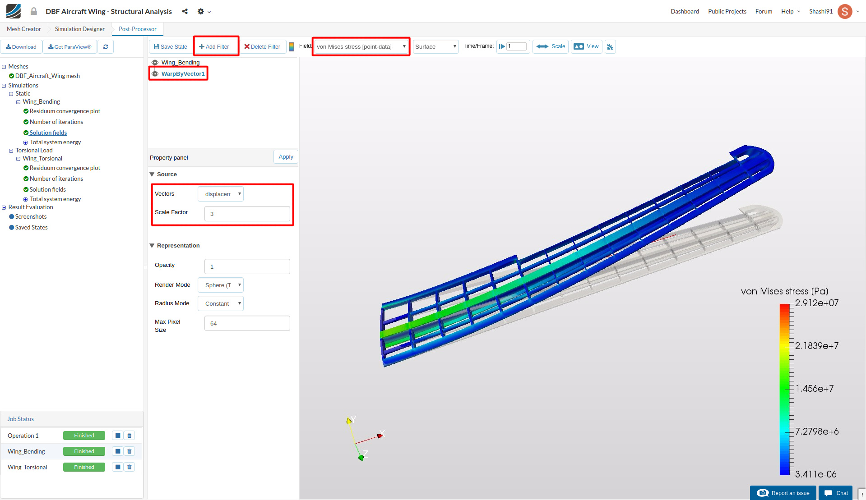
Task: Open the Chat button
Action: click(x=836, y=493)
